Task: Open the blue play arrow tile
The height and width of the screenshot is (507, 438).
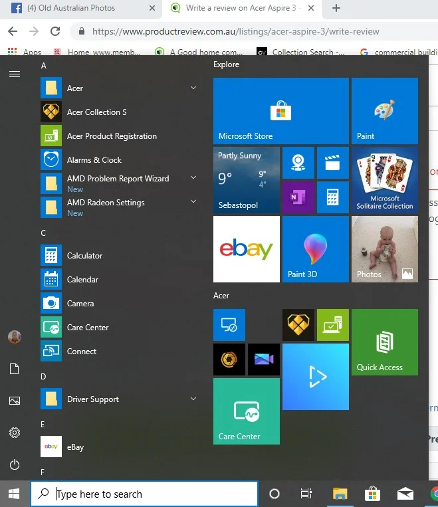Action: [316, 377]
